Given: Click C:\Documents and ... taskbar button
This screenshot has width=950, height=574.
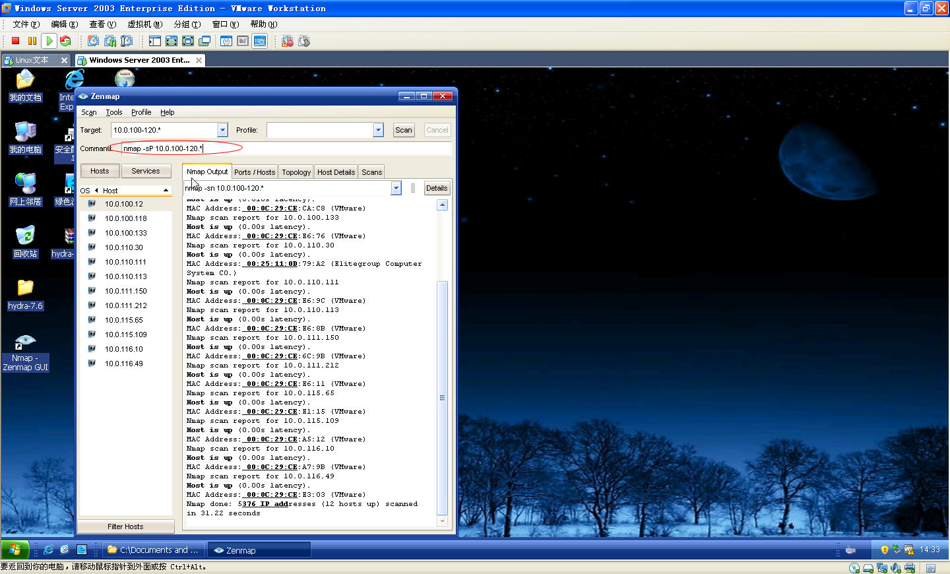Looking at the screenshot, I should tap(154, 550).
